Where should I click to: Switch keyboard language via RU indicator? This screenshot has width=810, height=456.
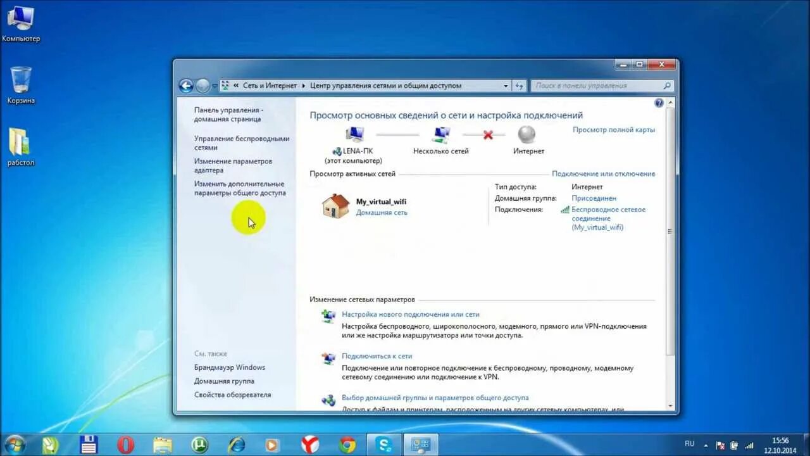pyautogui.click(x=690, y=443)
